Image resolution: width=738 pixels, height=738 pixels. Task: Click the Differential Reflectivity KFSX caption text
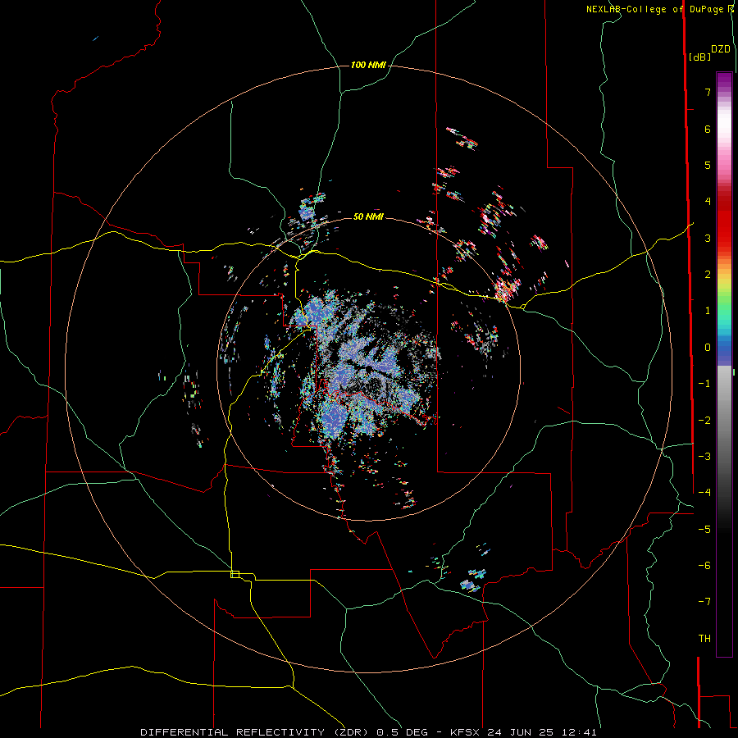[x=368, y=732]
